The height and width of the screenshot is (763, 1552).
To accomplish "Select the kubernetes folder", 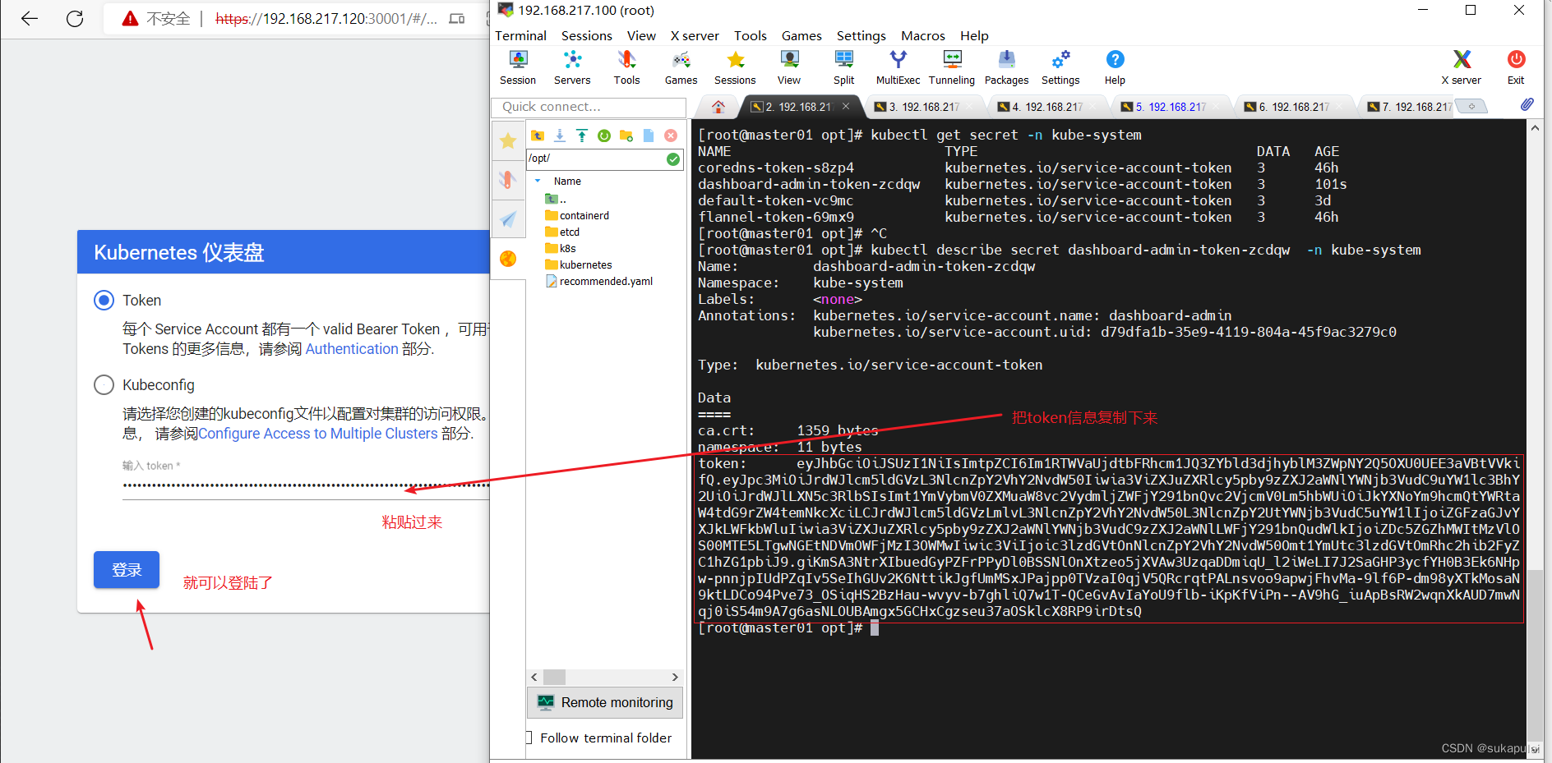I will coord(579,264).
